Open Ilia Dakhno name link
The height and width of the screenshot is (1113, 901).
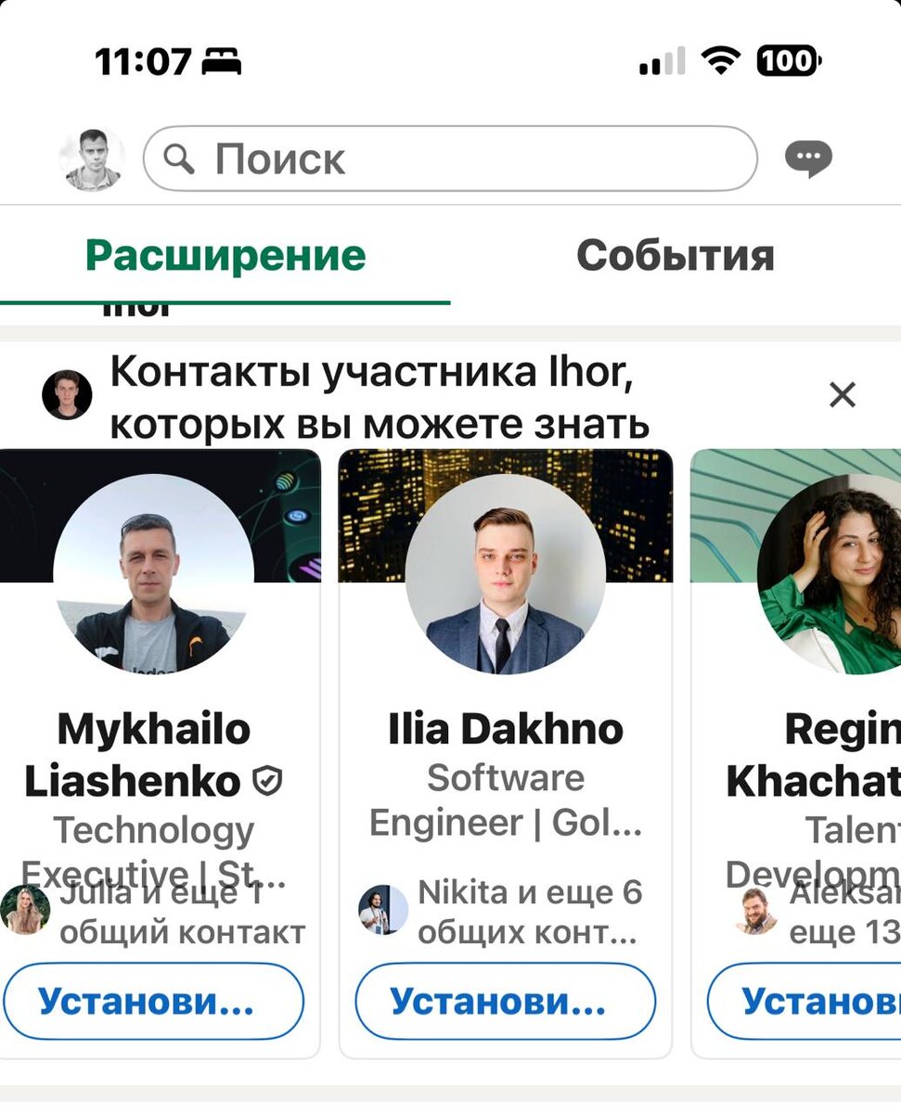point(506,730)
